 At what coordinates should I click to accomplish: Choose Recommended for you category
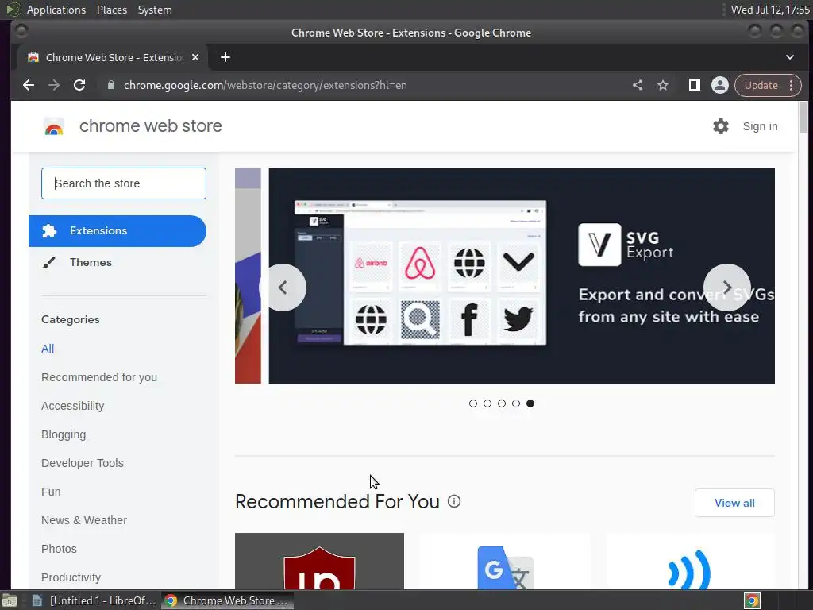click(x=99, y=377)
